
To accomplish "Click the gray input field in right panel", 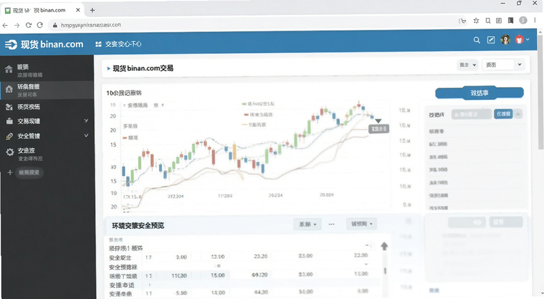I will (471, 114).
